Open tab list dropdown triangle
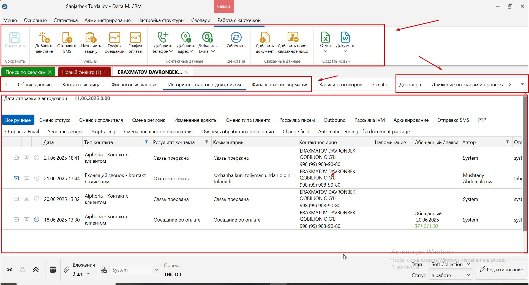 coord(522,84)
